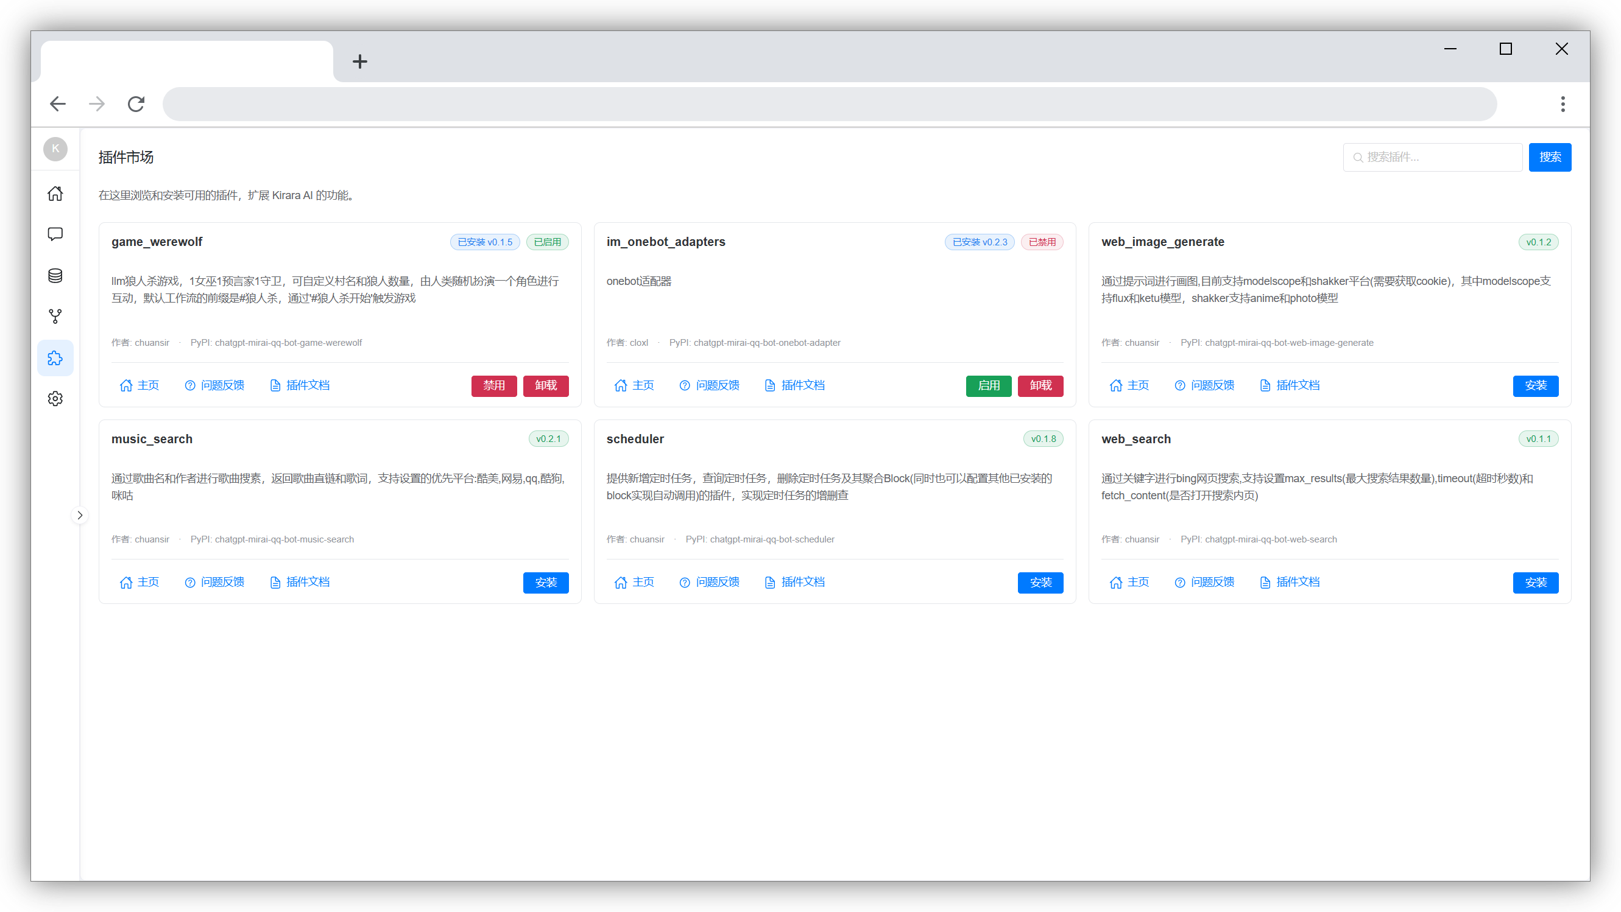Reload the page with refresh icon
1621x912 pixels.
[136, 103]
